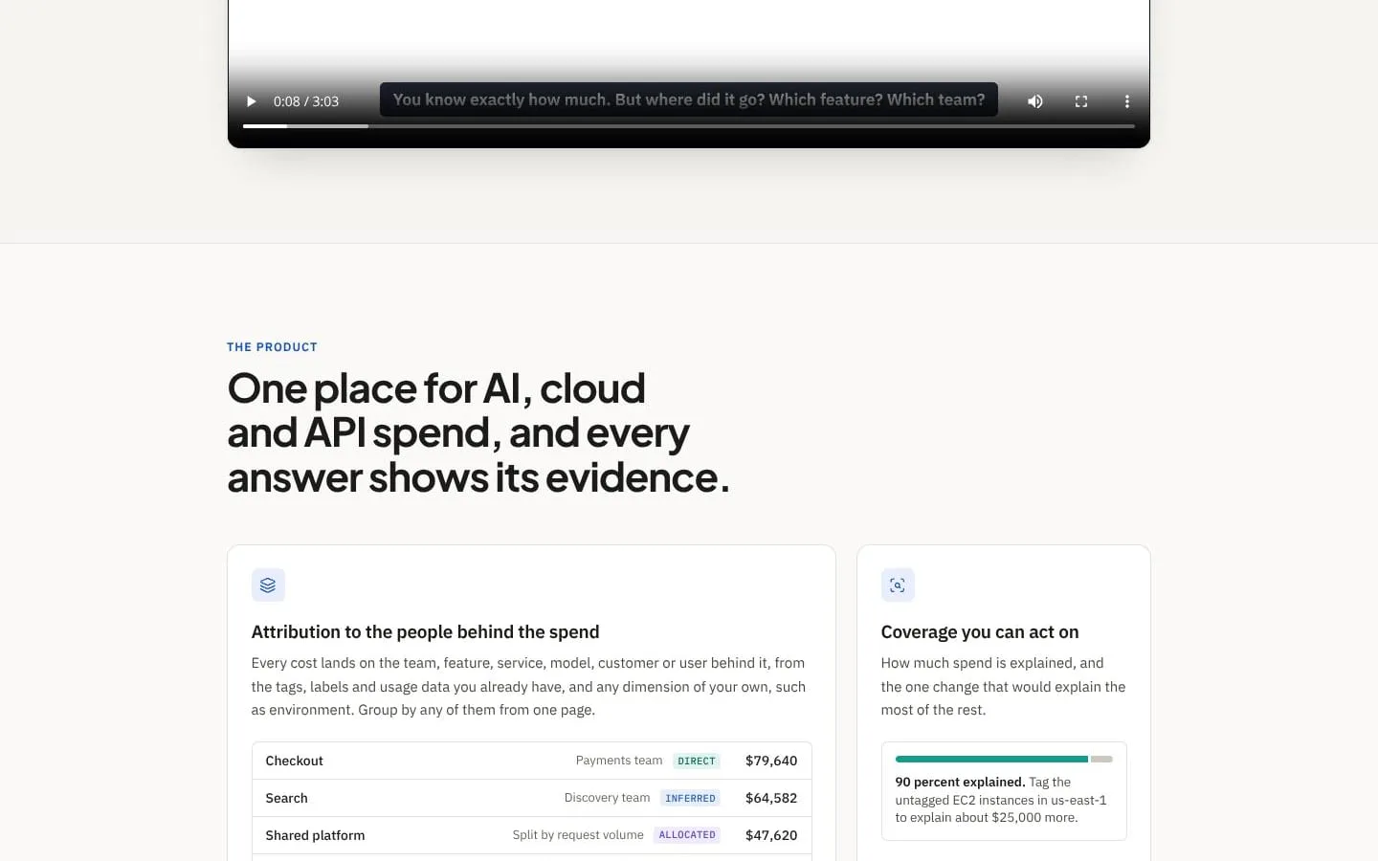The width and height of the screenshot is (1378, 861).
Task: Select the Search row name
Action: point(286,798)
